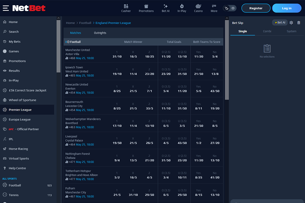Select BTTS Yes 21/50 Wolverhampton match

coord(199,123)
